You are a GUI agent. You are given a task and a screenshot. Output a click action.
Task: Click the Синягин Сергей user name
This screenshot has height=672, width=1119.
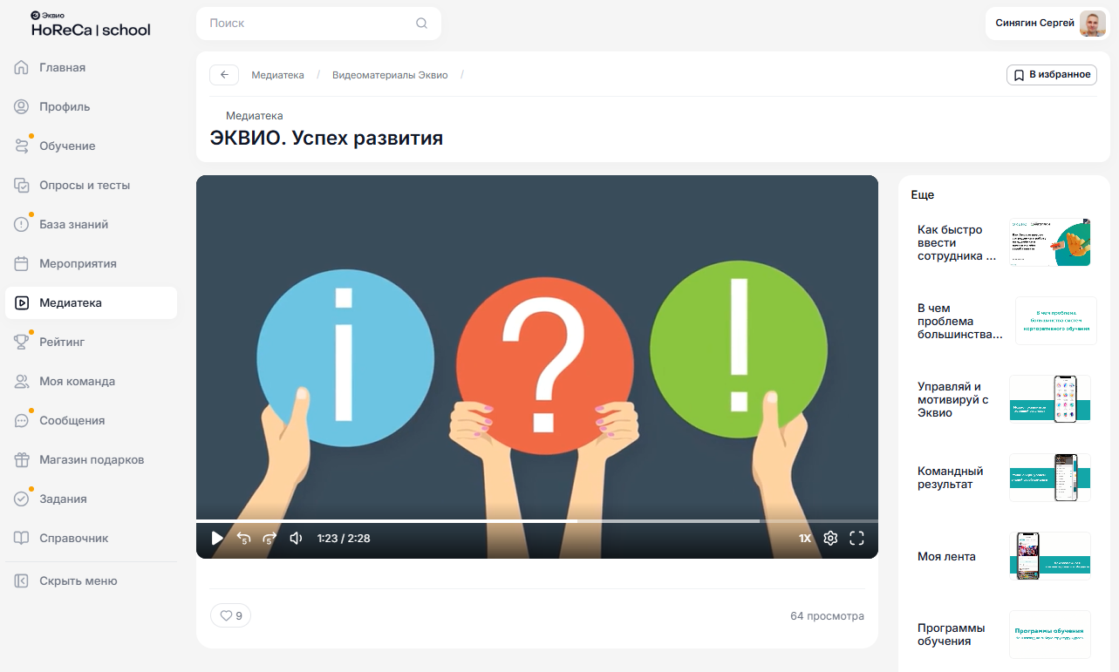click(1034, 24)
